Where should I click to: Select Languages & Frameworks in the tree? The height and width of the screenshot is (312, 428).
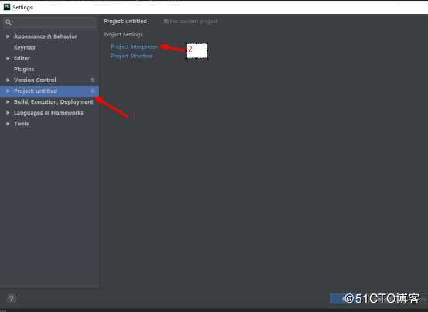[x=49, y=113]
